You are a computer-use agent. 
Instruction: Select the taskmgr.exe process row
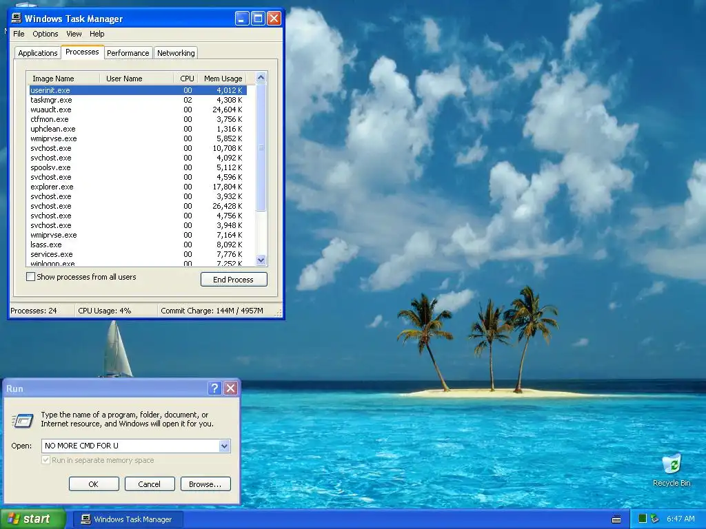coord(137,100)
